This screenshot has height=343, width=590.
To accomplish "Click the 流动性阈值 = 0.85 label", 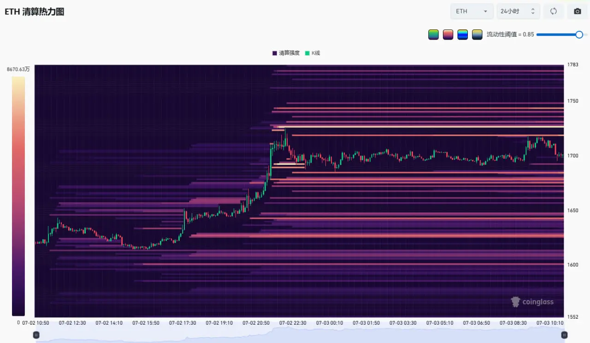I will pos(510,34).
